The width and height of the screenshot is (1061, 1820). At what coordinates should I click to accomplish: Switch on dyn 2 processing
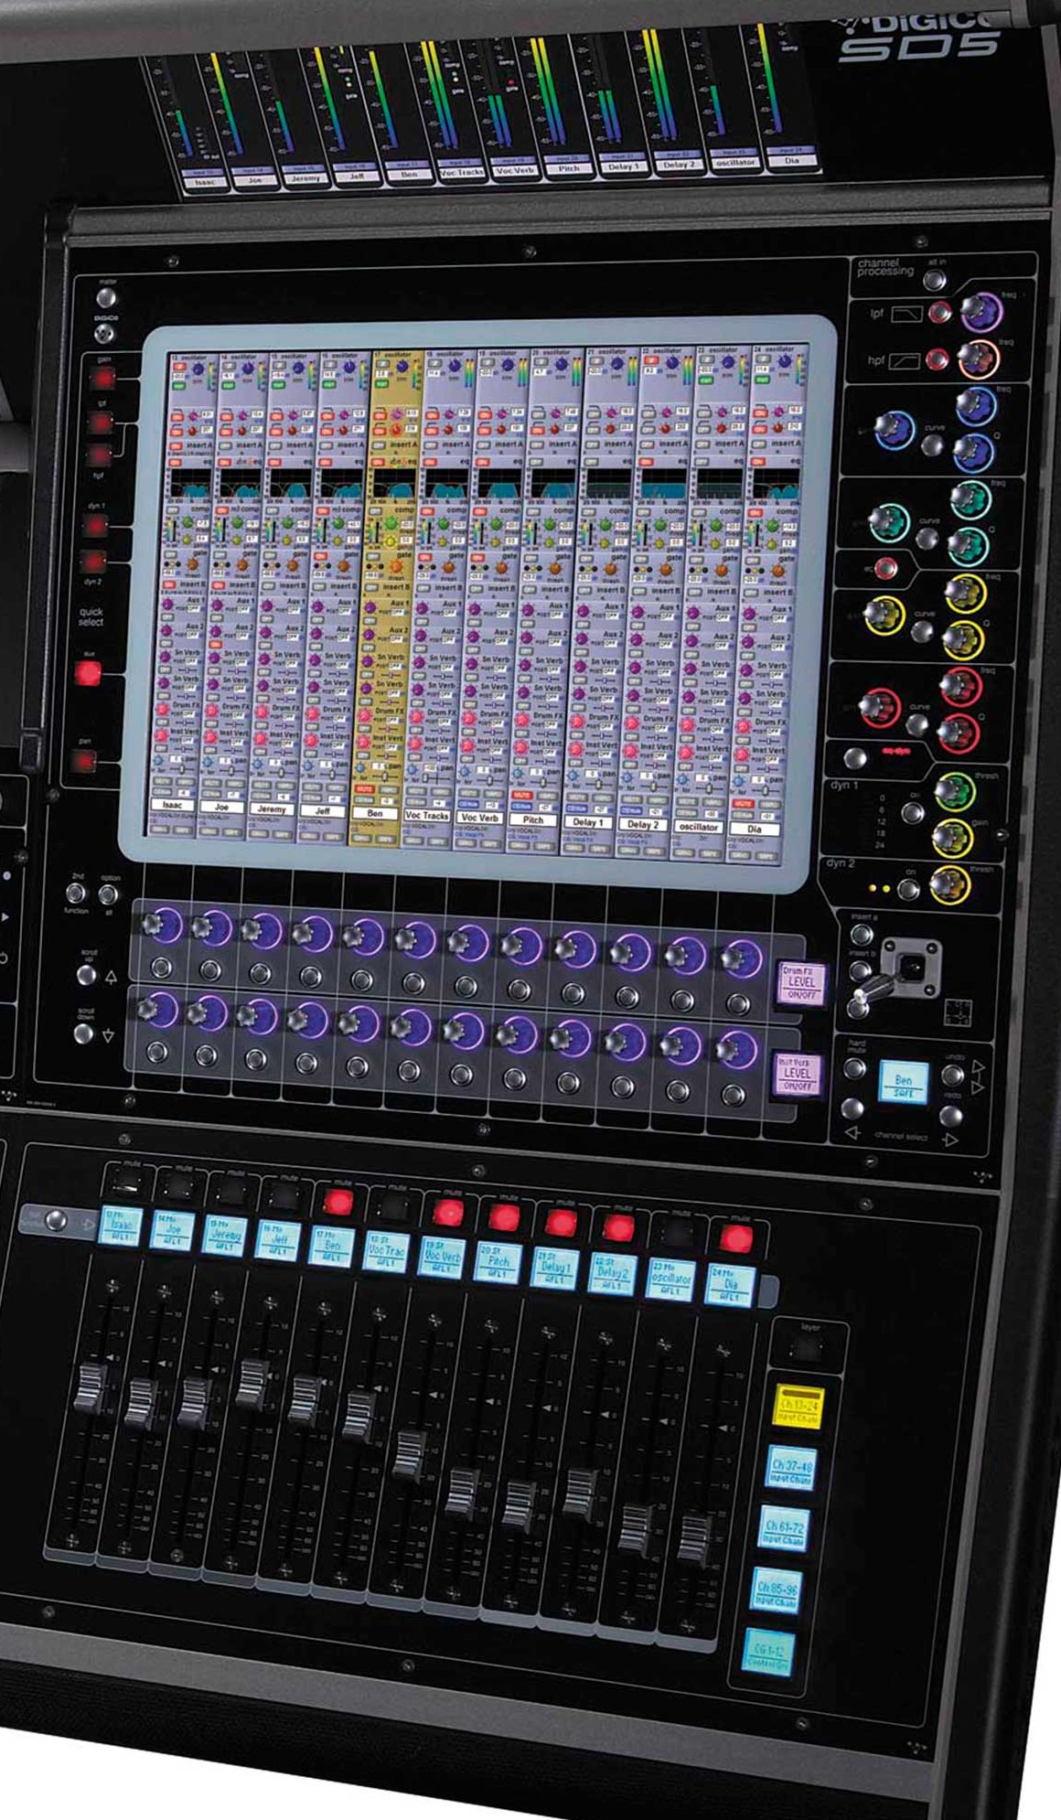pyautogui.click(x=908, y=888)
